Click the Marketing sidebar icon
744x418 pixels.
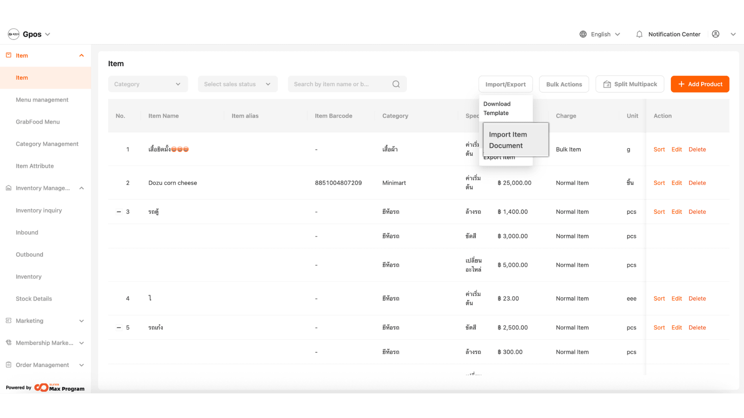tap(9, 320)
